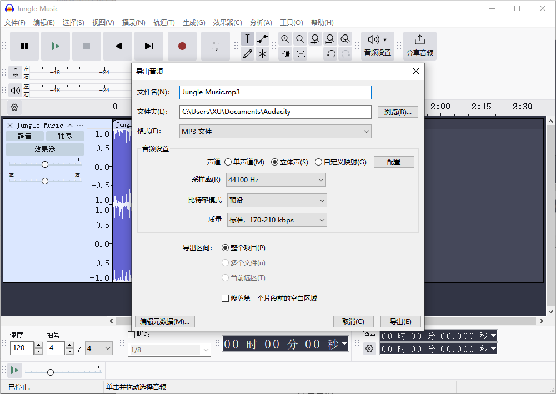Open the 采样率 44100 Hz dropdown
This screenshot has height=394, width=556.
pyautogui.click(x=276, y=180)
